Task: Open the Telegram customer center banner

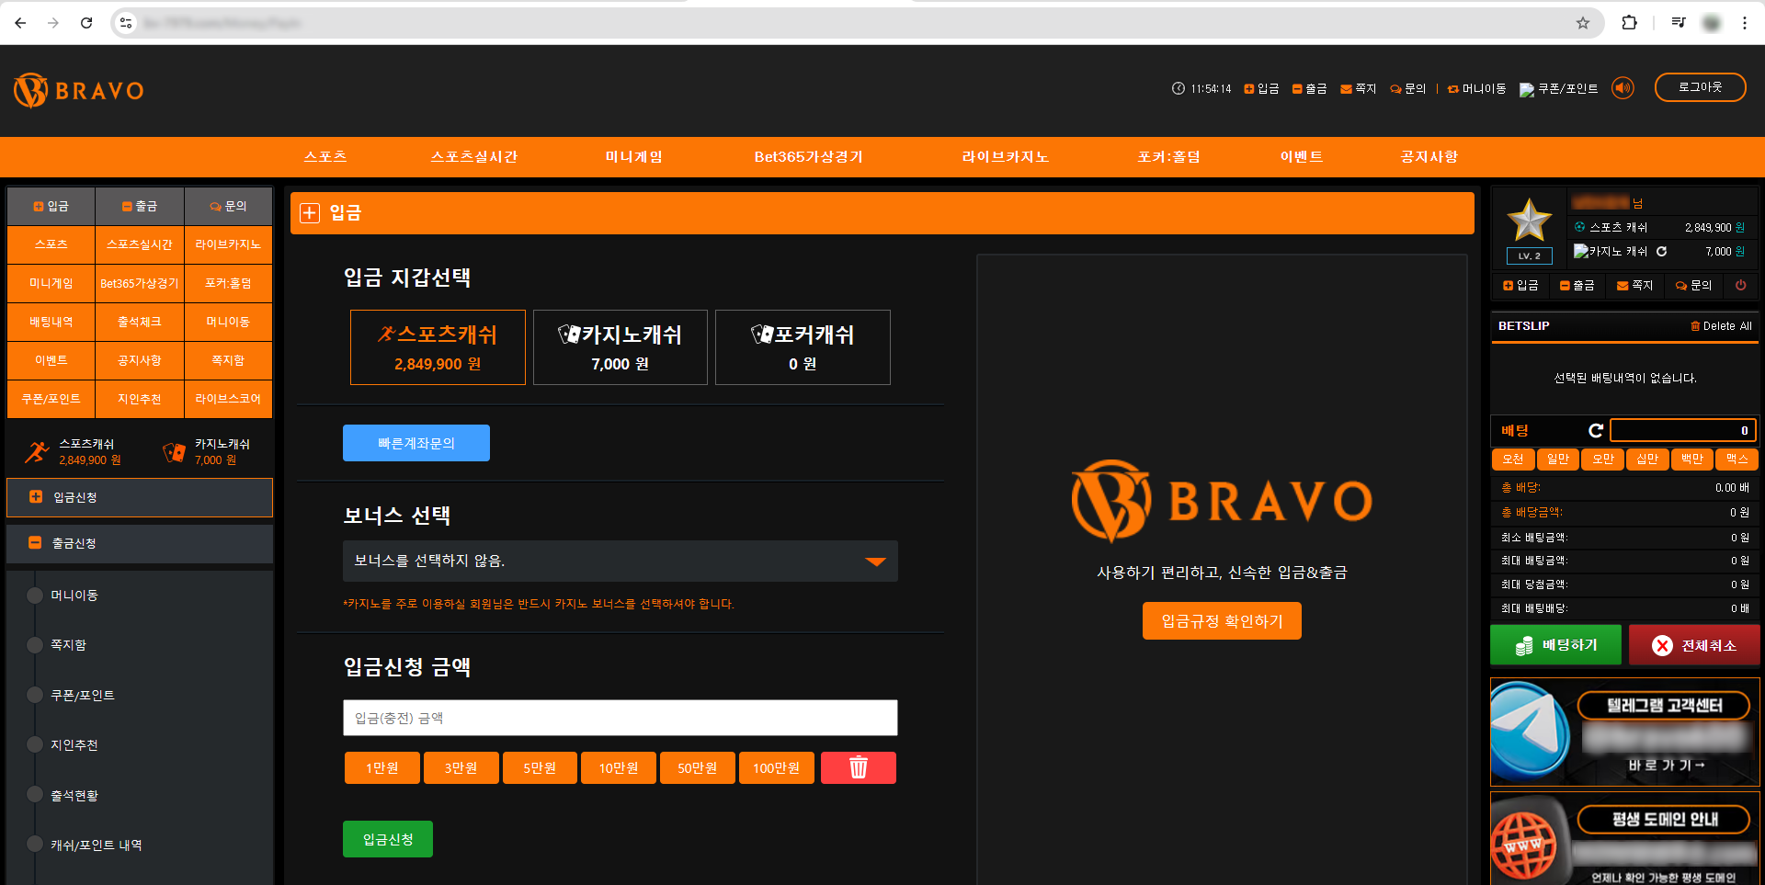Action: [x=1625, y=732]
